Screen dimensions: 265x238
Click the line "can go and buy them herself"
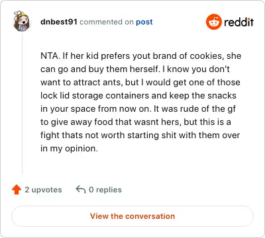(135, 69)
